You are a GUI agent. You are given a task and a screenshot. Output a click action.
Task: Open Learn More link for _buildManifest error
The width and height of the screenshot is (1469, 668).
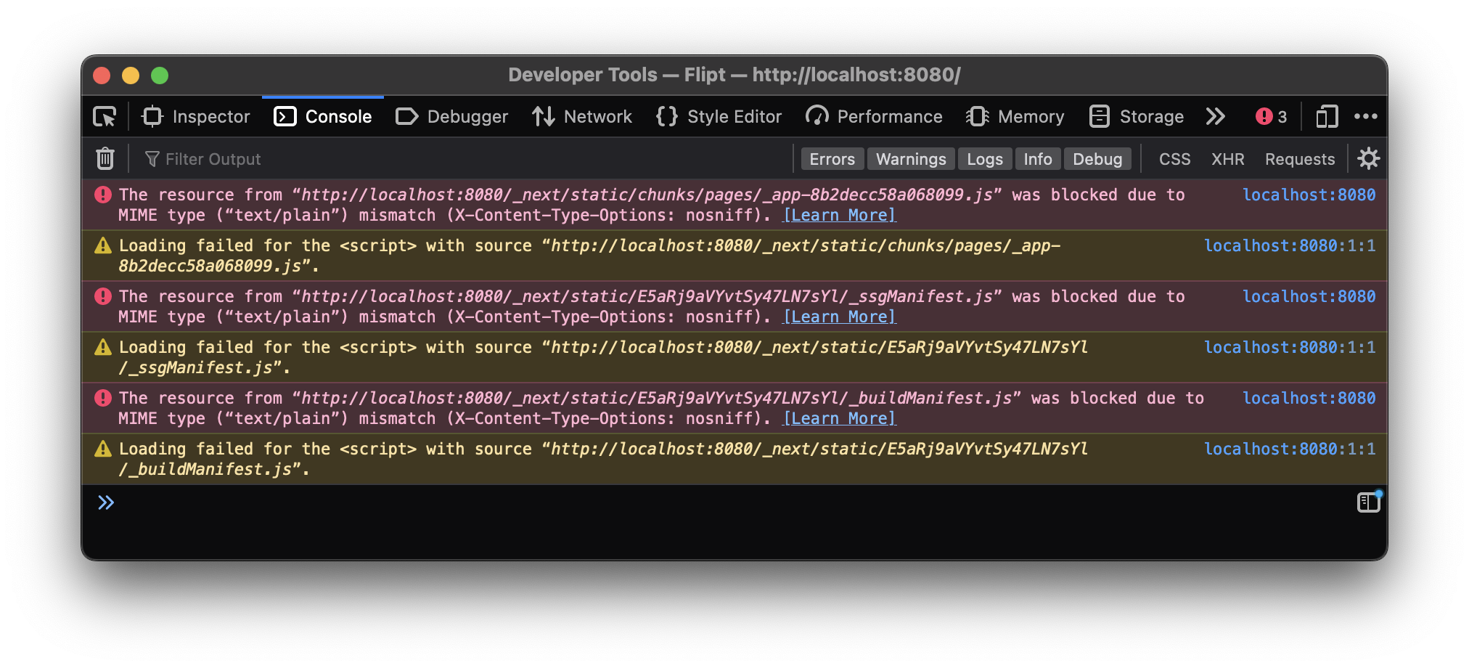(x=840, y=418)
